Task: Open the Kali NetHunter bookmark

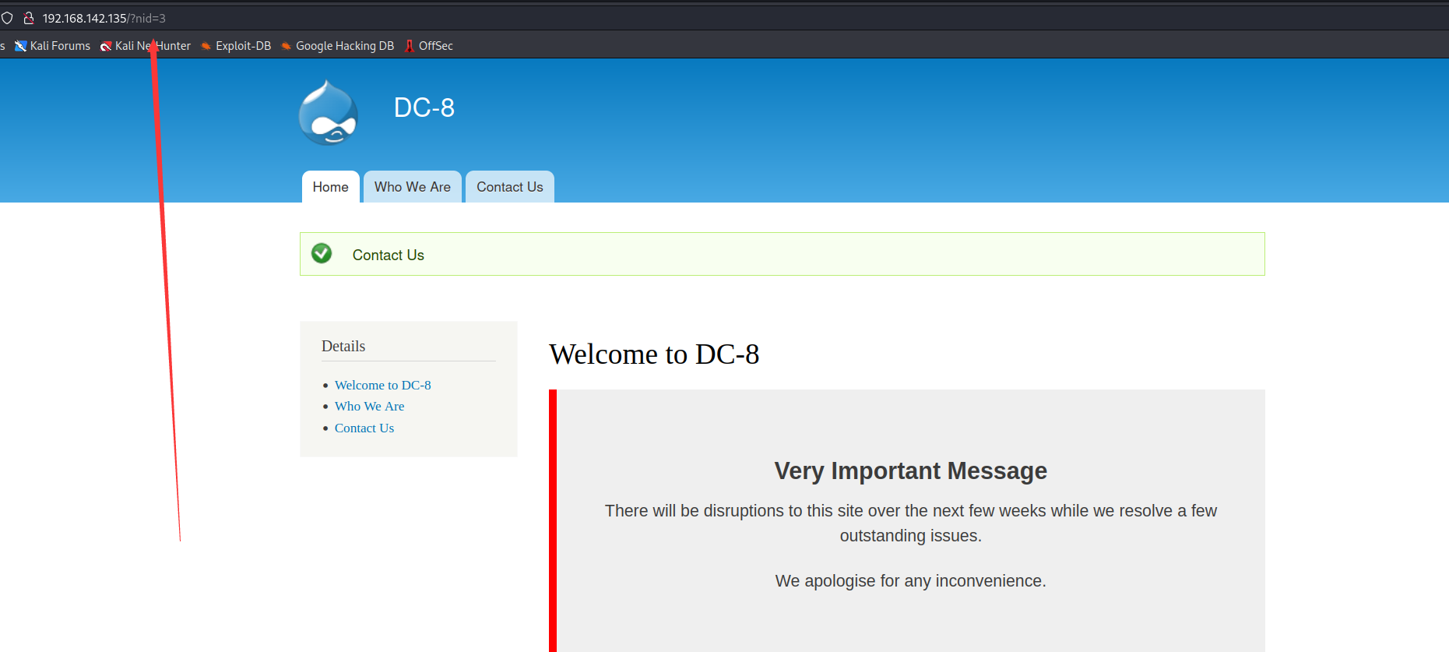Action: tap(146, 46)
